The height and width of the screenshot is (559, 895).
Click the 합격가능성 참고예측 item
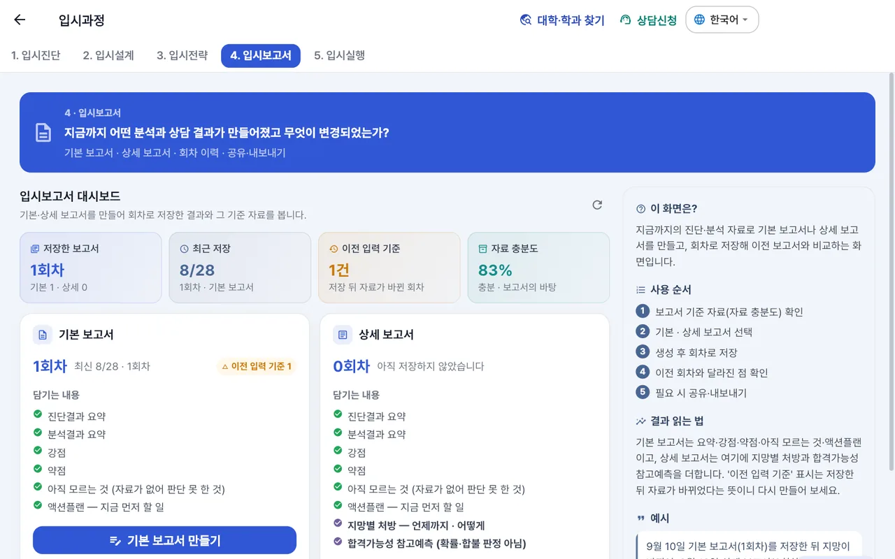(436, 544)
